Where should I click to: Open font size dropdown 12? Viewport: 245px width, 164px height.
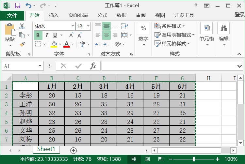(x=88, y=26)
